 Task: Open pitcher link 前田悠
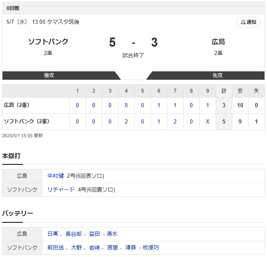(55, 247)
